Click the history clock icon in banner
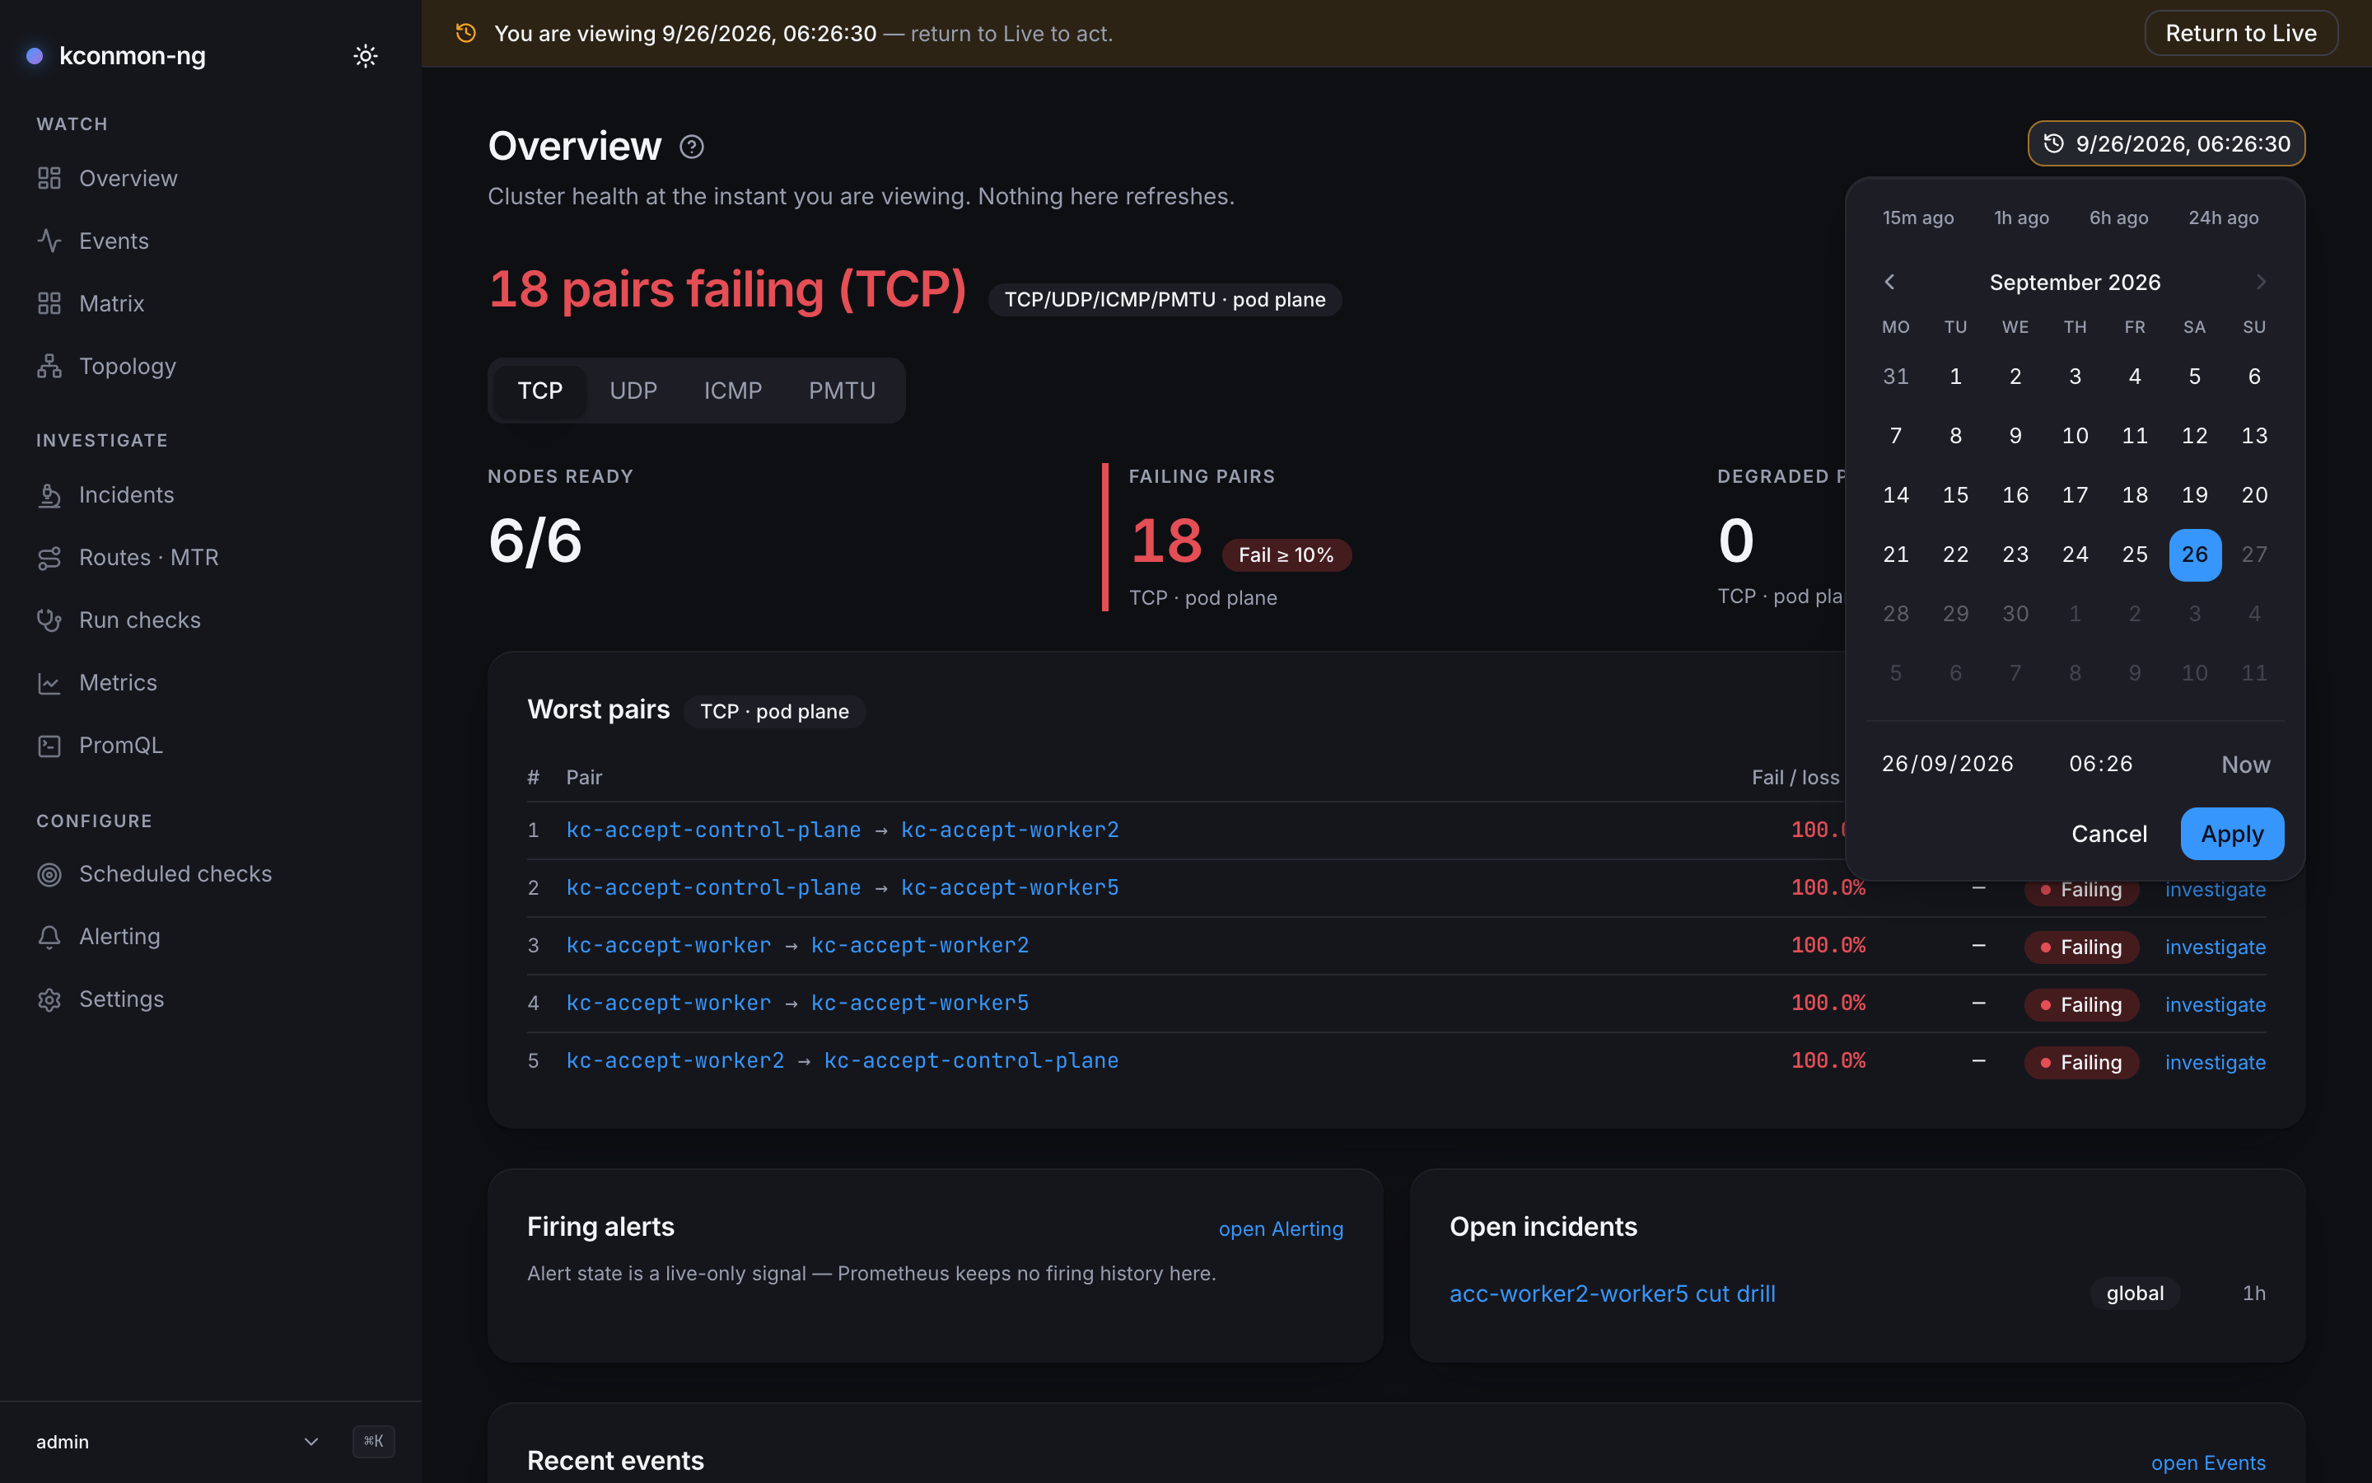 coord(466,33)
